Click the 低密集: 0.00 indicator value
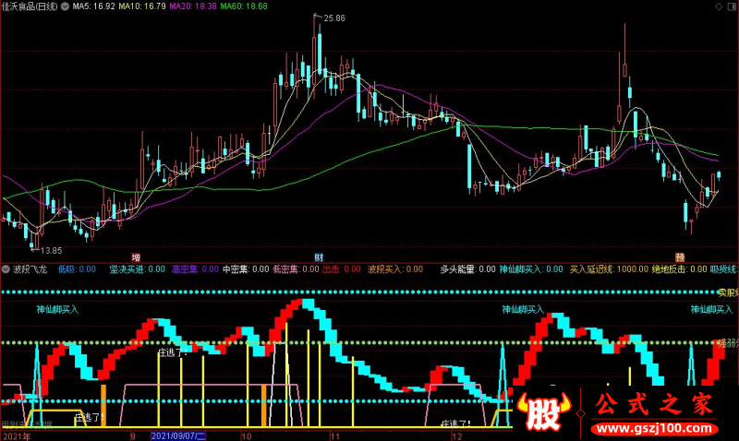The width and height of the screenshot is (739, 441). coord(296,269)
